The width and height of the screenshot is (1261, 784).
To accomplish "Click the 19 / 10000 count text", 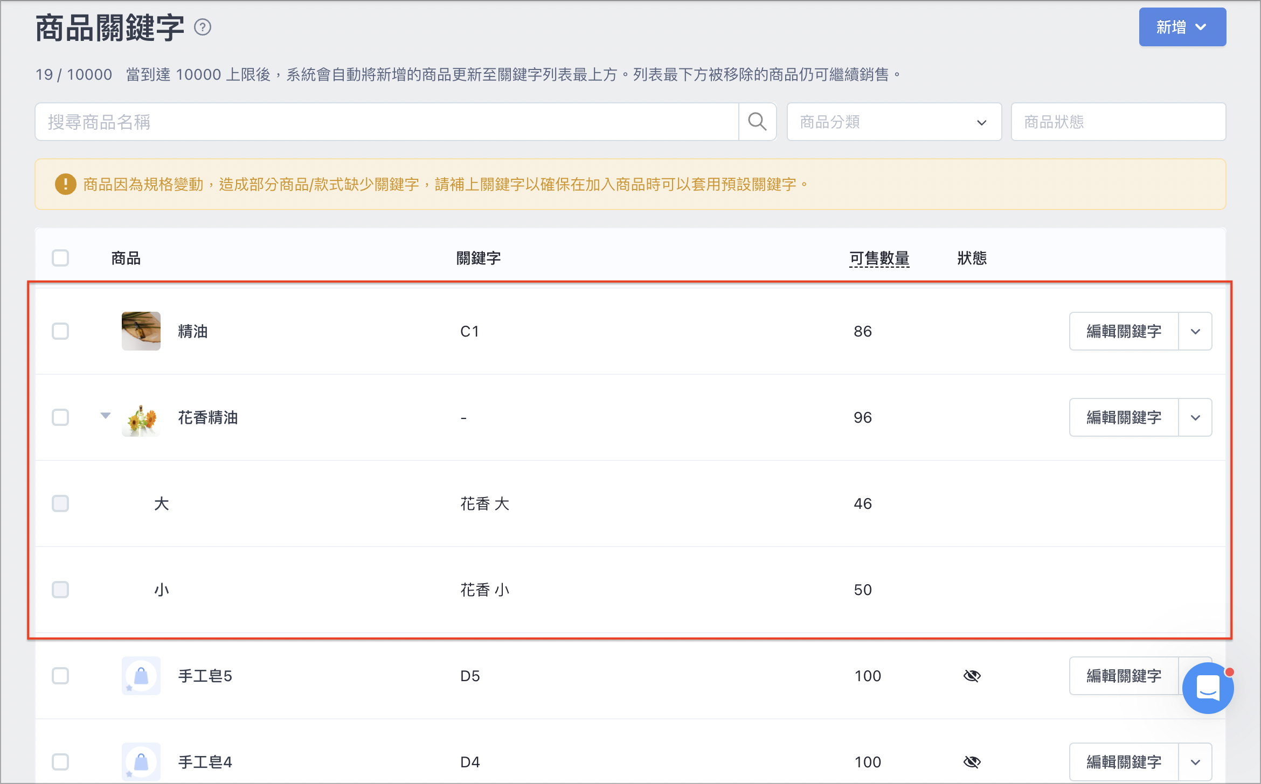I will pos(74,74).
